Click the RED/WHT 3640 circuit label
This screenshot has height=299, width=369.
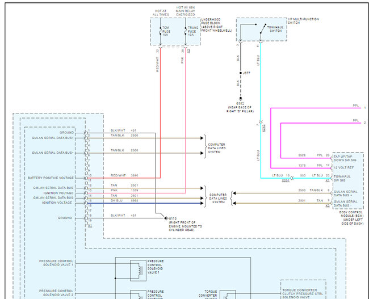point(124,175)
